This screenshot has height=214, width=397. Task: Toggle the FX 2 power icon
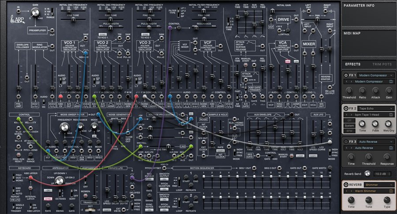point(346,109)
